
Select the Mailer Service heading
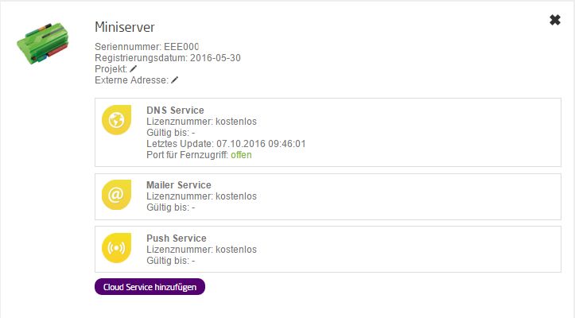point(178,185)
